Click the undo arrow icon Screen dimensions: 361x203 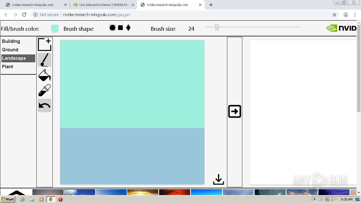click(x=45, y=105)
